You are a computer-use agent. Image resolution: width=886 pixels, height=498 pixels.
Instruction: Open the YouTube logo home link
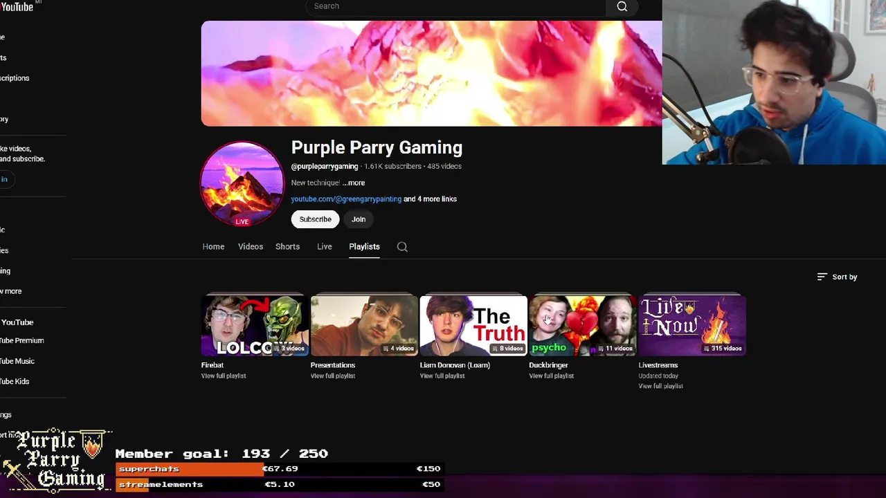pos(17,6)
